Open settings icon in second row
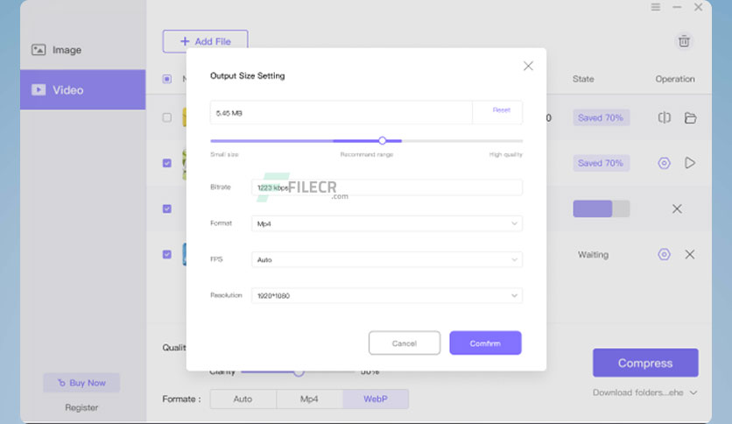Viewport: 732px width, 424px height. click(664, 163)
